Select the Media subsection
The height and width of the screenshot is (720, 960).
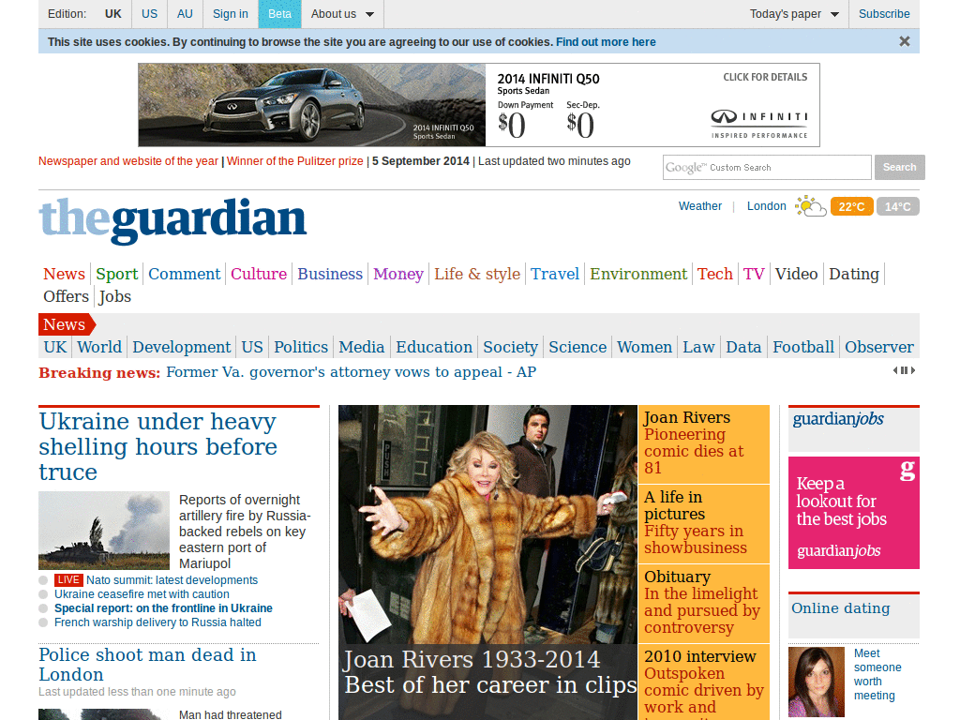click(362, 347)
